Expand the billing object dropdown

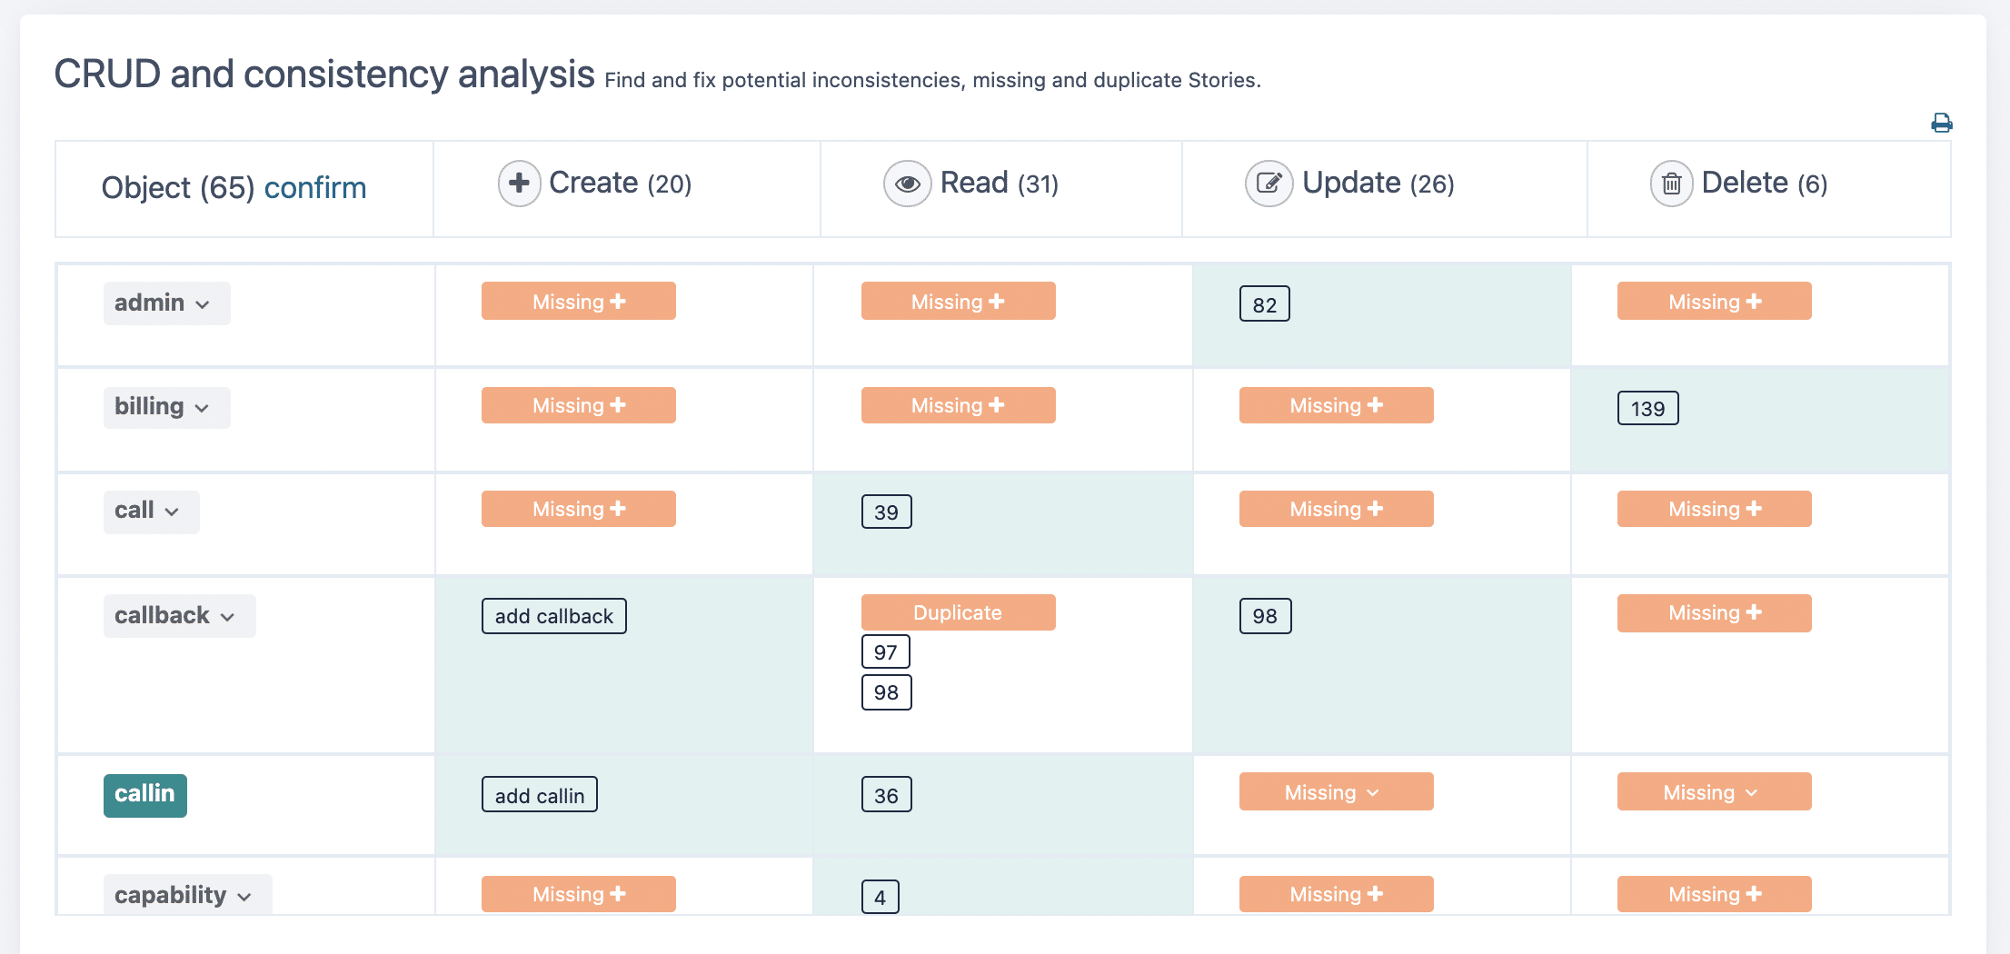click(x=166, y=407)
